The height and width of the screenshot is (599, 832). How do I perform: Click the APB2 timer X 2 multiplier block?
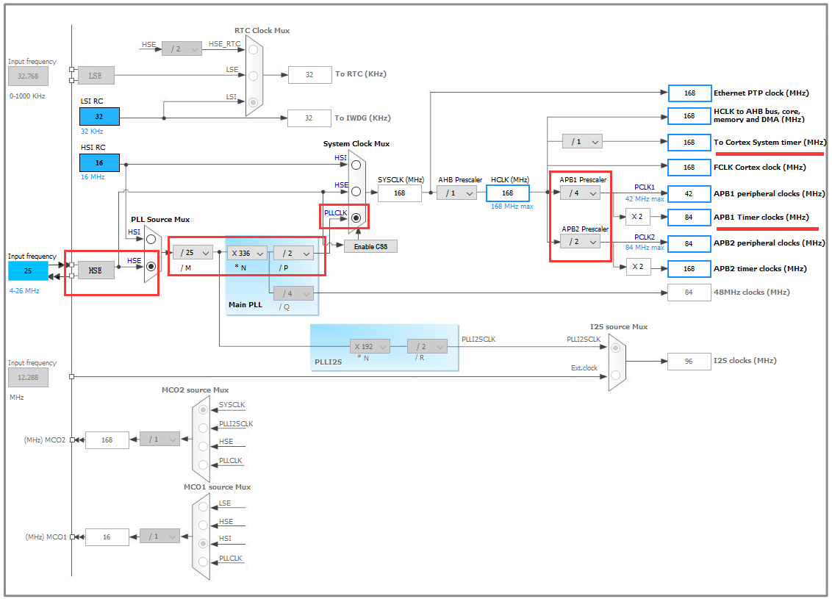click(637, 267)
